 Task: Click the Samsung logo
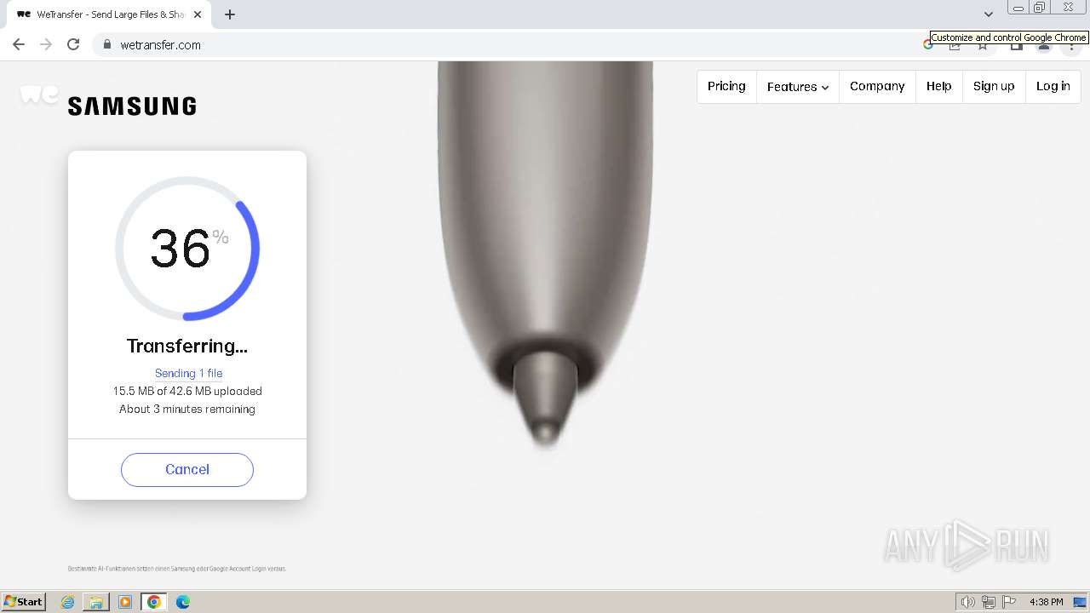pyautogui.click(x=132, y=106)
